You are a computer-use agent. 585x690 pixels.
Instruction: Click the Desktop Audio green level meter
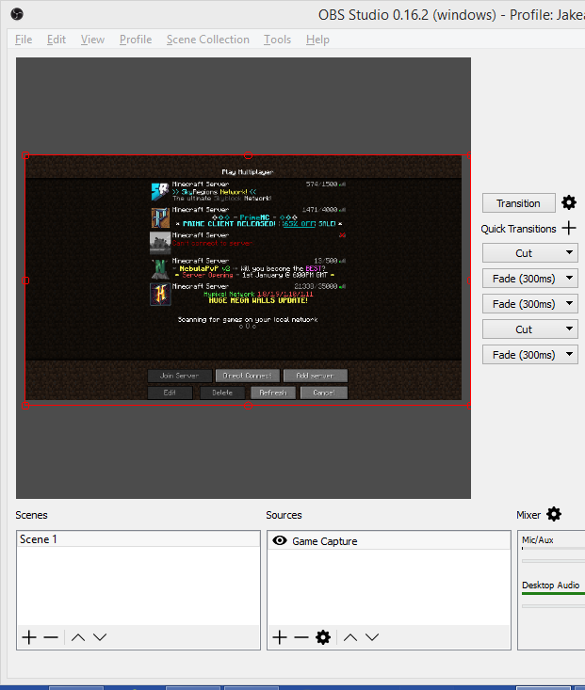(553, 594)
